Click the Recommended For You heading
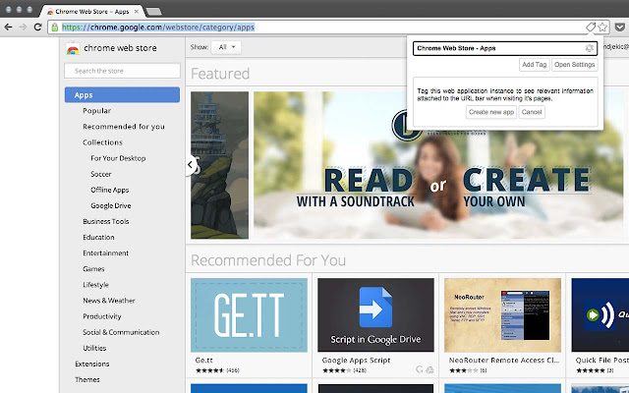Screen dimensions: 629x393 point(268,260)
